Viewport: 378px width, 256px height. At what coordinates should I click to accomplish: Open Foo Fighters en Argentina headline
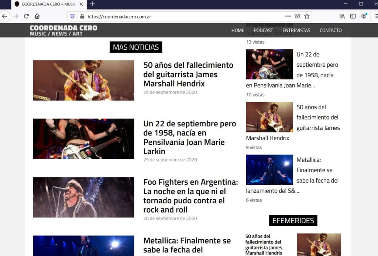[x=191, y=196]
